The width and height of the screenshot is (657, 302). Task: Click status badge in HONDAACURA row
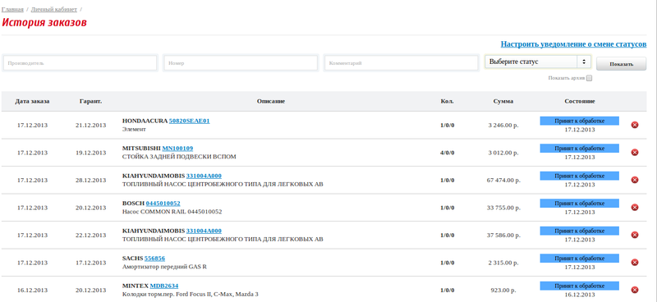pyautogui.click(x=580, y=121)
